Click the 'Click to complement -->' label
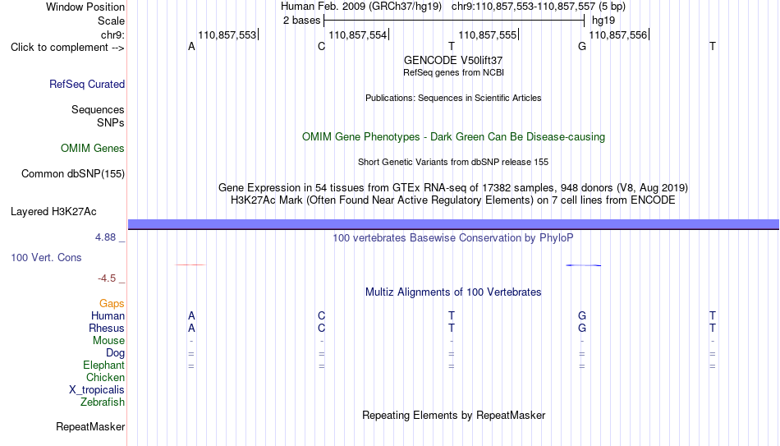The height and width of the screenshot is (446, 780). 67,48
